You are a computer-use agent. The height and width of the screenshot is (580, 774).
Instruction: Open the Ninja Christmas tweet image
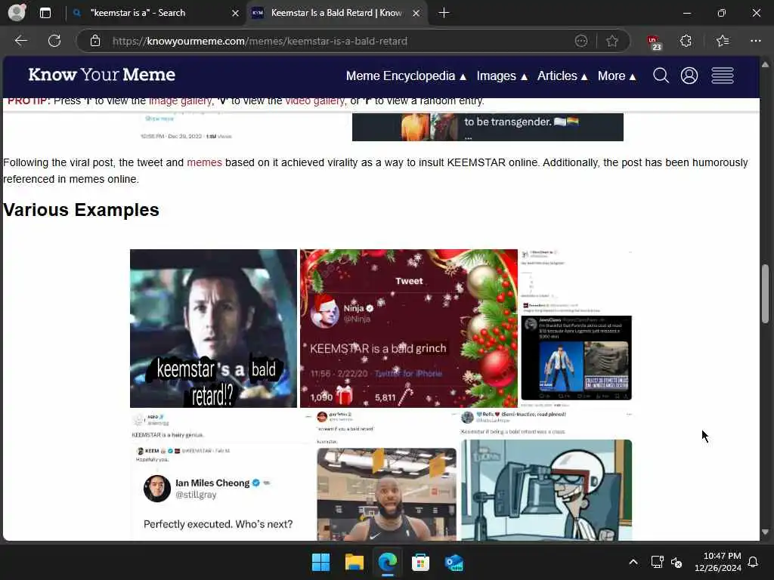pyautogui.click(x=409, y=328)
